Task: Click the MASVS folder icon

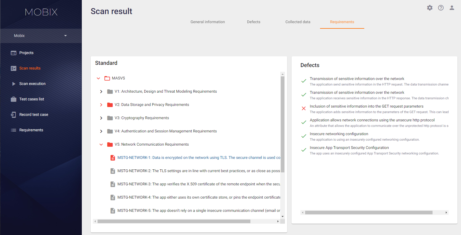Action: click(107, 78)
